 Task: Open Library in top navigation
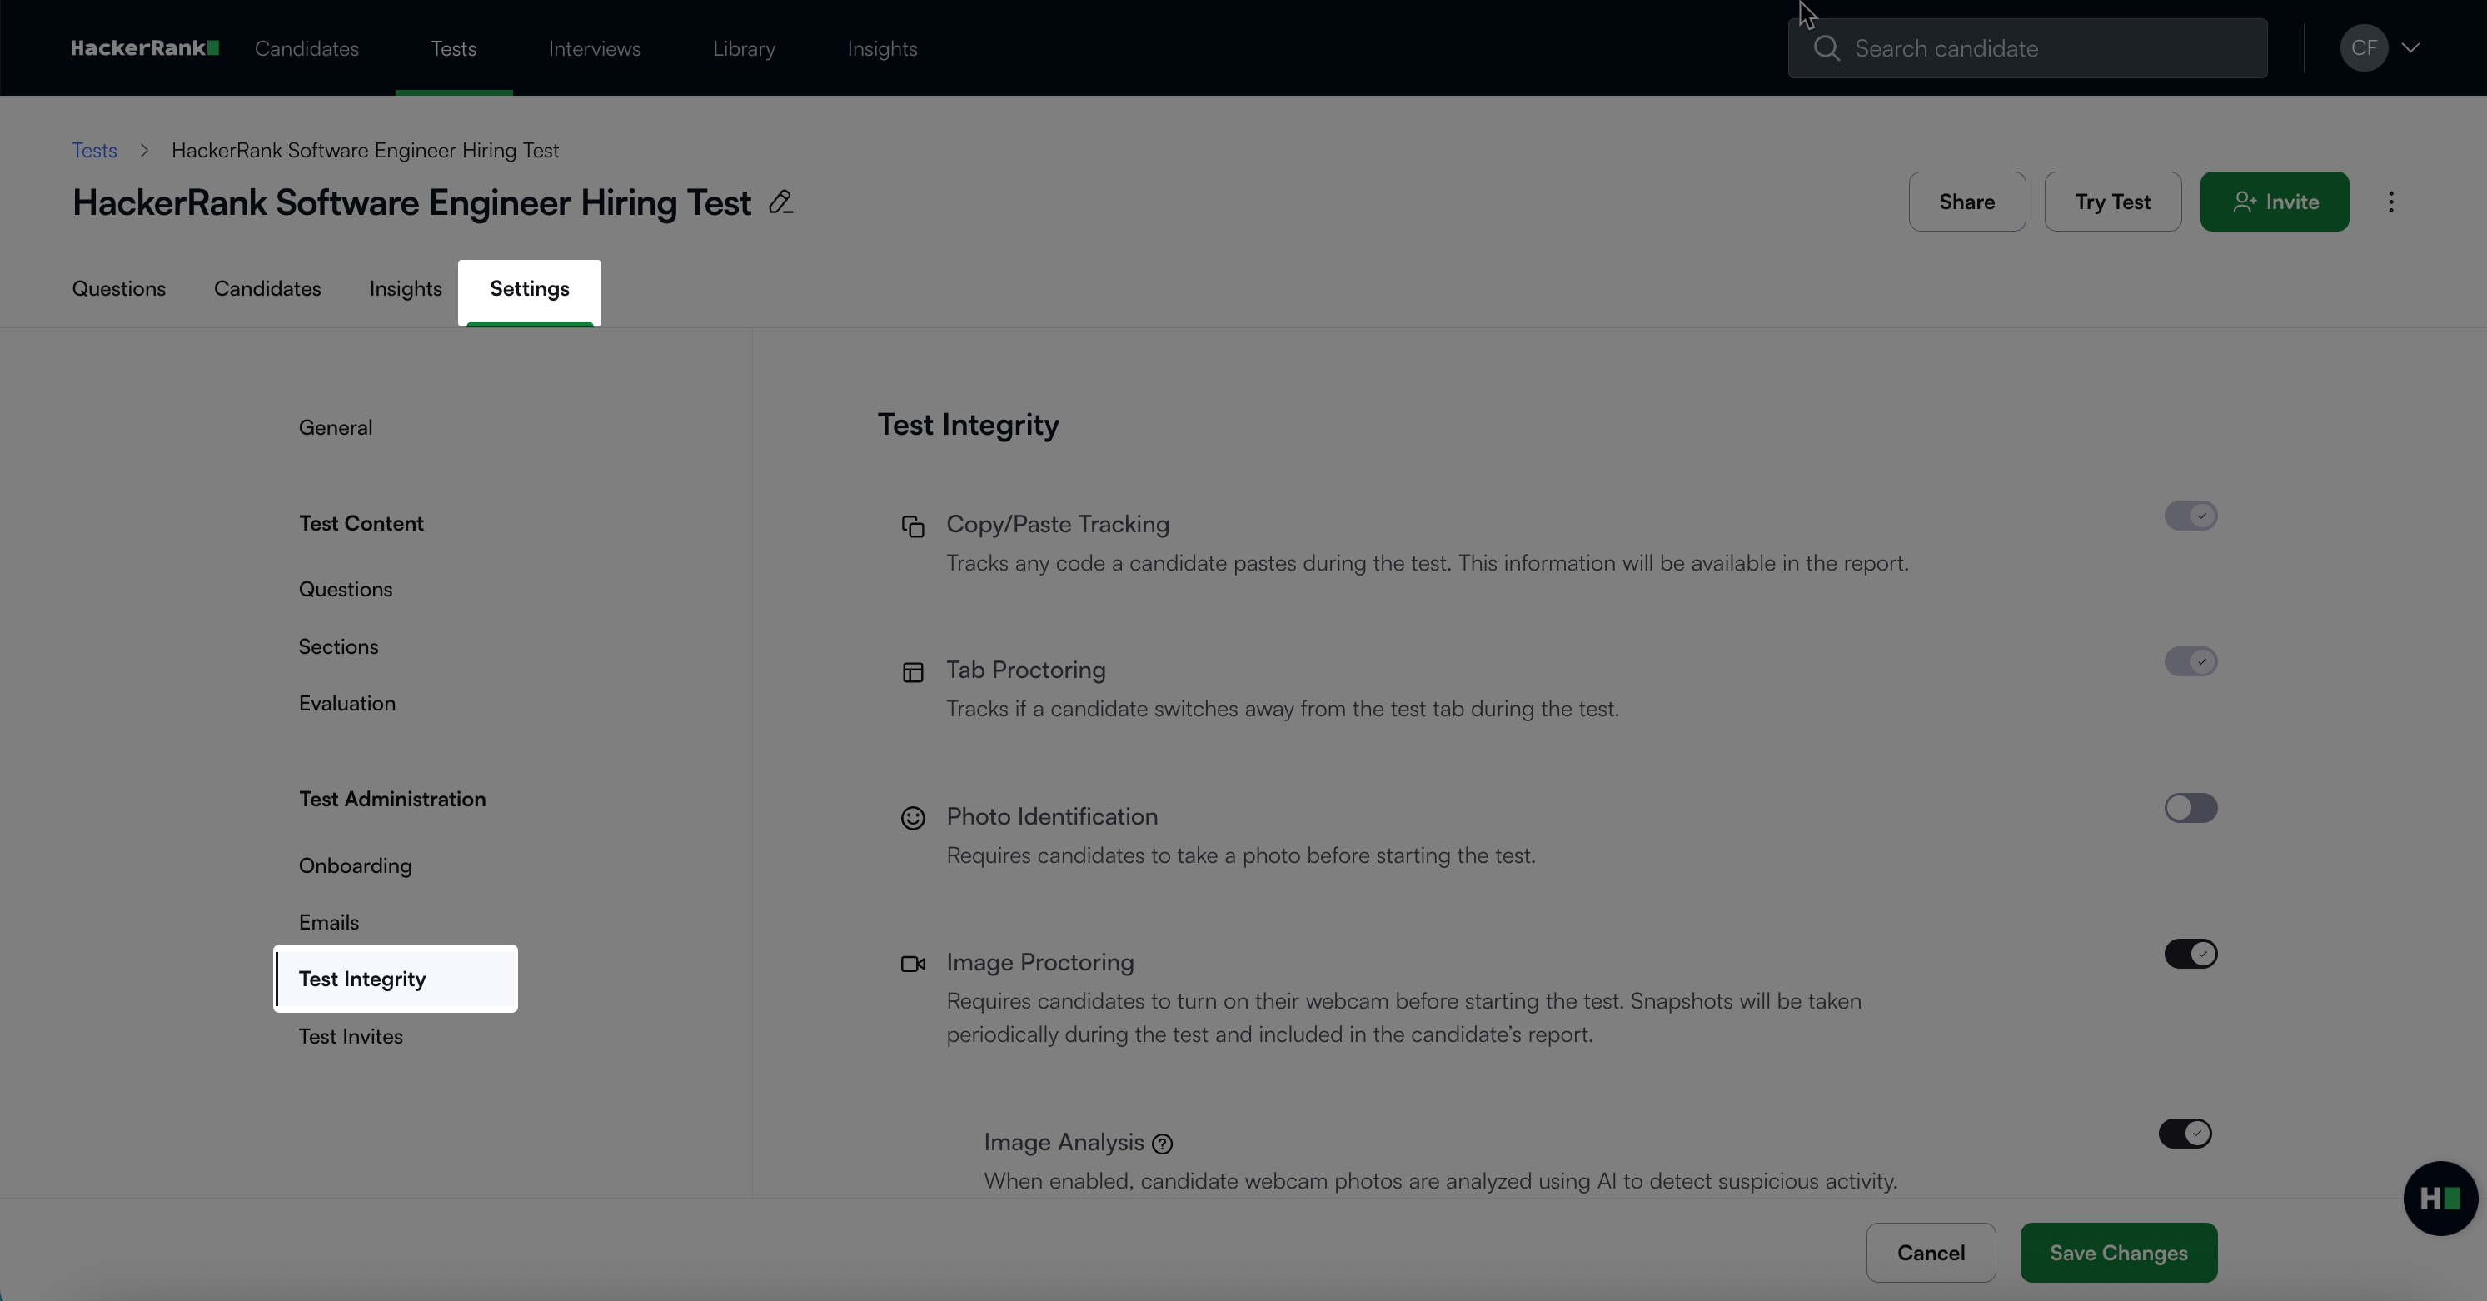coord(744,48)
